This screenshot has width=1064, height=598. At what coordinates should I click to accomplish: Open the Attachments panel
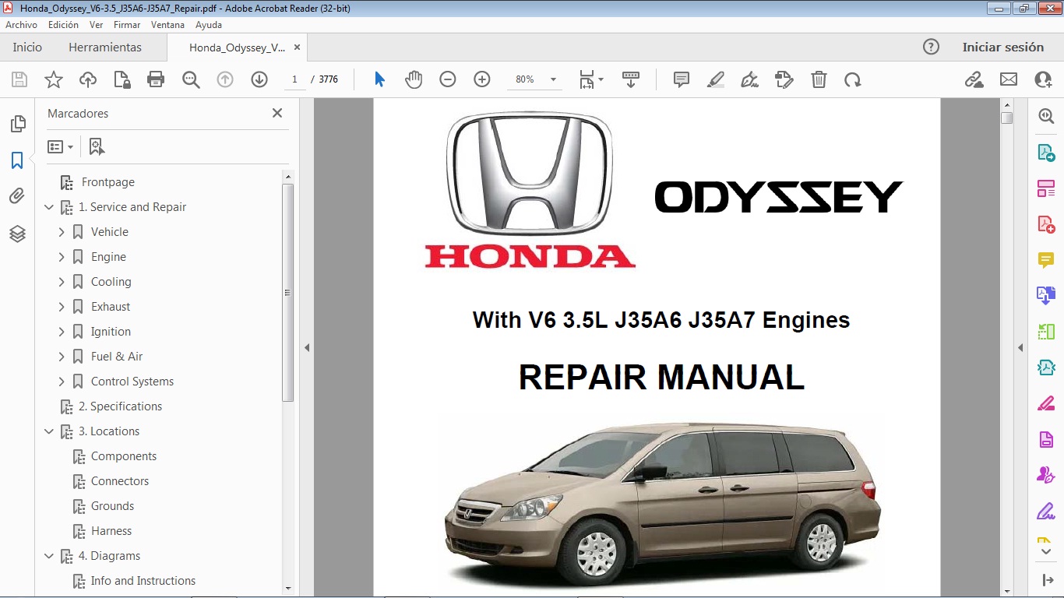[17, 195]
